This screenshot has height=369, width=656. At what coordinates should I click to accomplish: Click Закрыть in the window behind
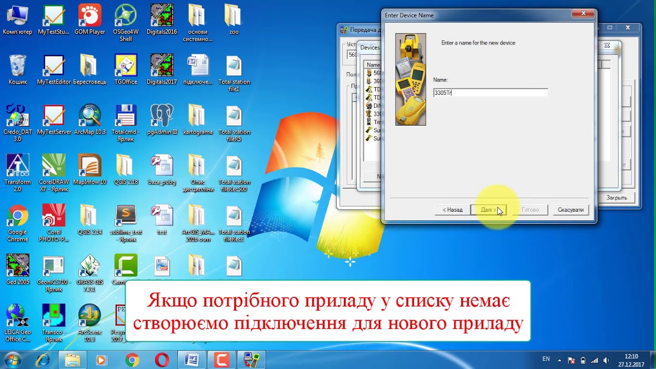tap(617, 197)
